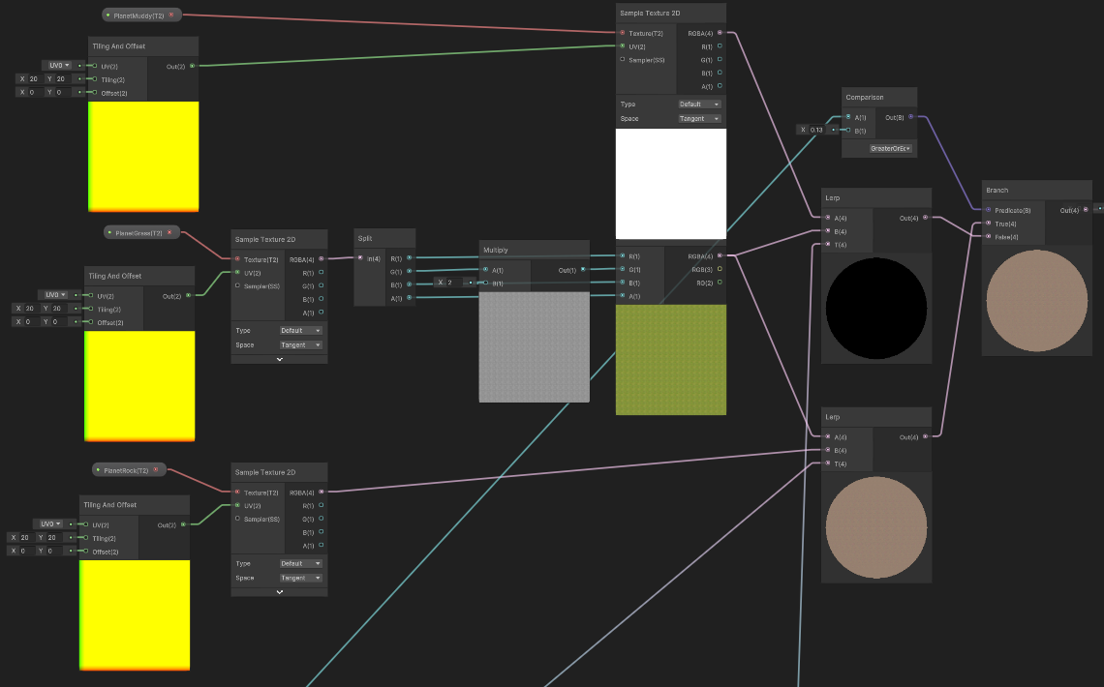
Task: Click the Comparison node Out(B) output port
Action: point(909,117)
